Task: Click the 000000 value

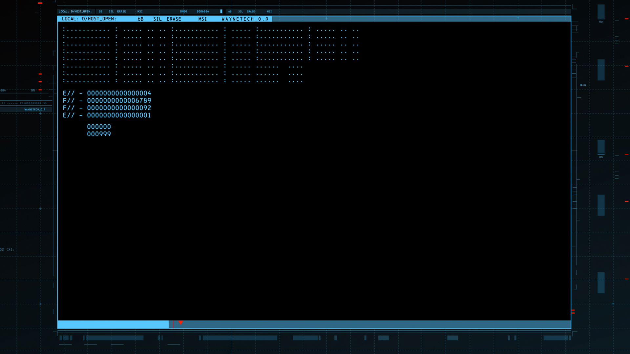Action: (x=99, y=127)
